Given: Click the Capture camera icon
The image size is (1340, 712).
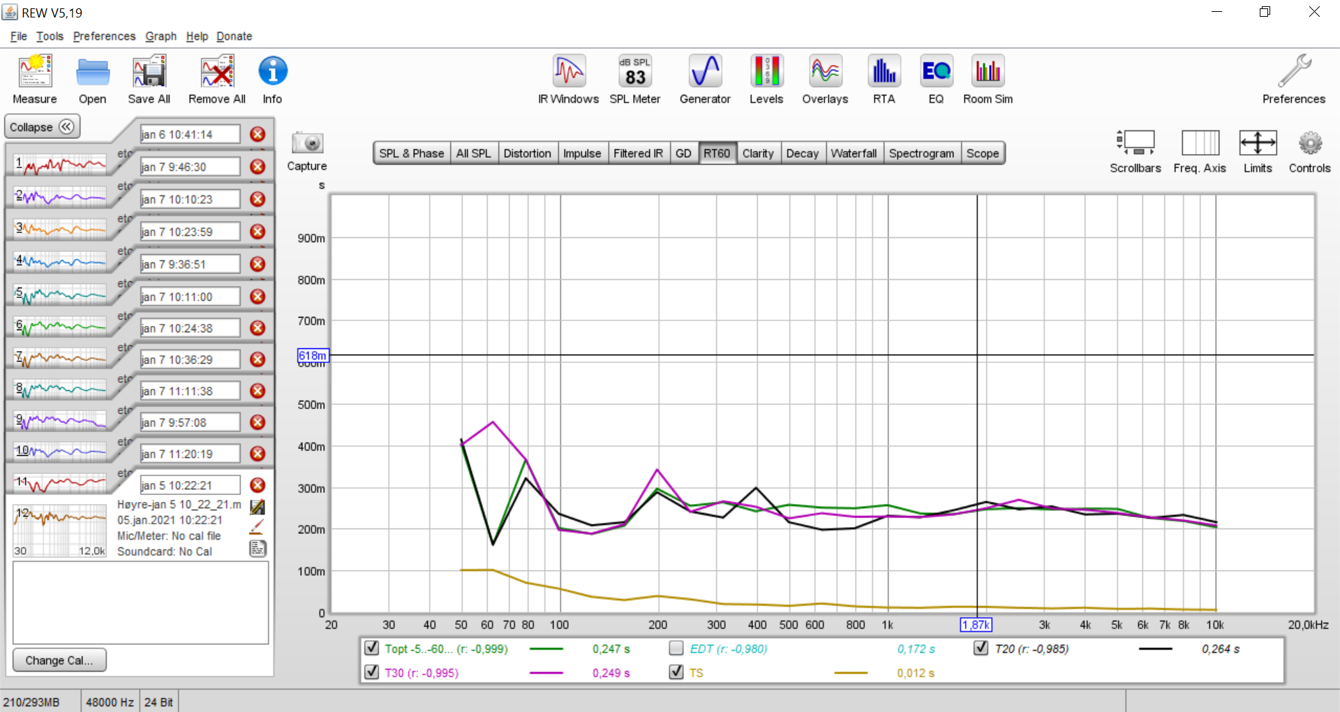Looking at the screenshot, I should click(307, 143).
